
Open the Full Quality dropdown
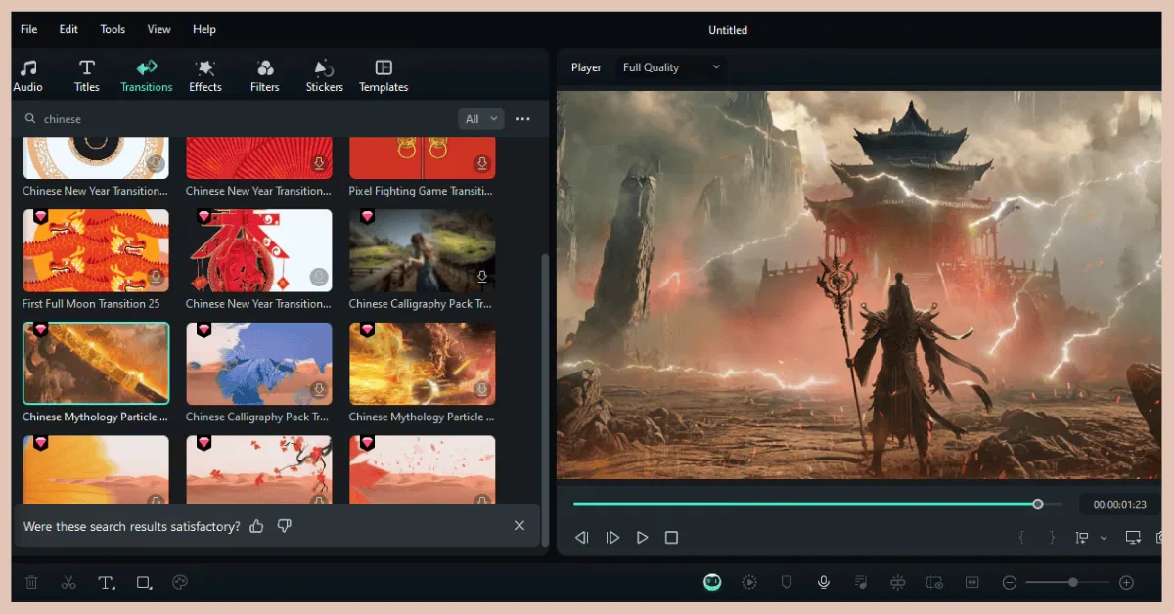point(671,67)
